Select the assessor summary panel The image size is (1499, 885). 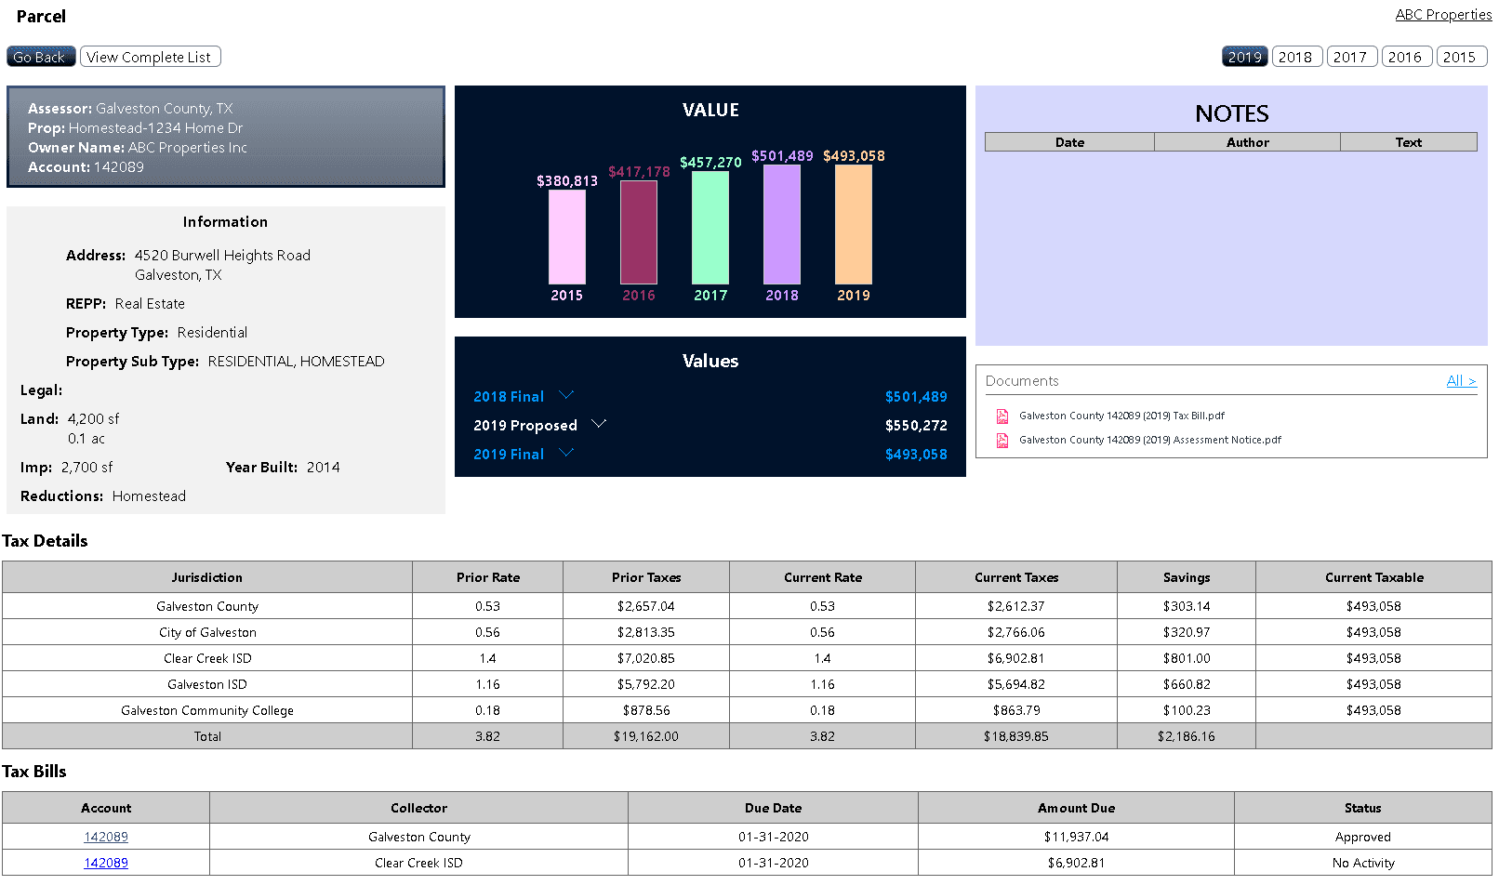tap(225, 137)
